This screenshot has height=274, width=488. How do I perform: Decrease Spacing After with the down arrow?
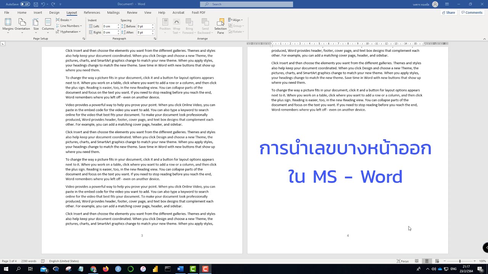pyautogui.click(x=153, y=33)
